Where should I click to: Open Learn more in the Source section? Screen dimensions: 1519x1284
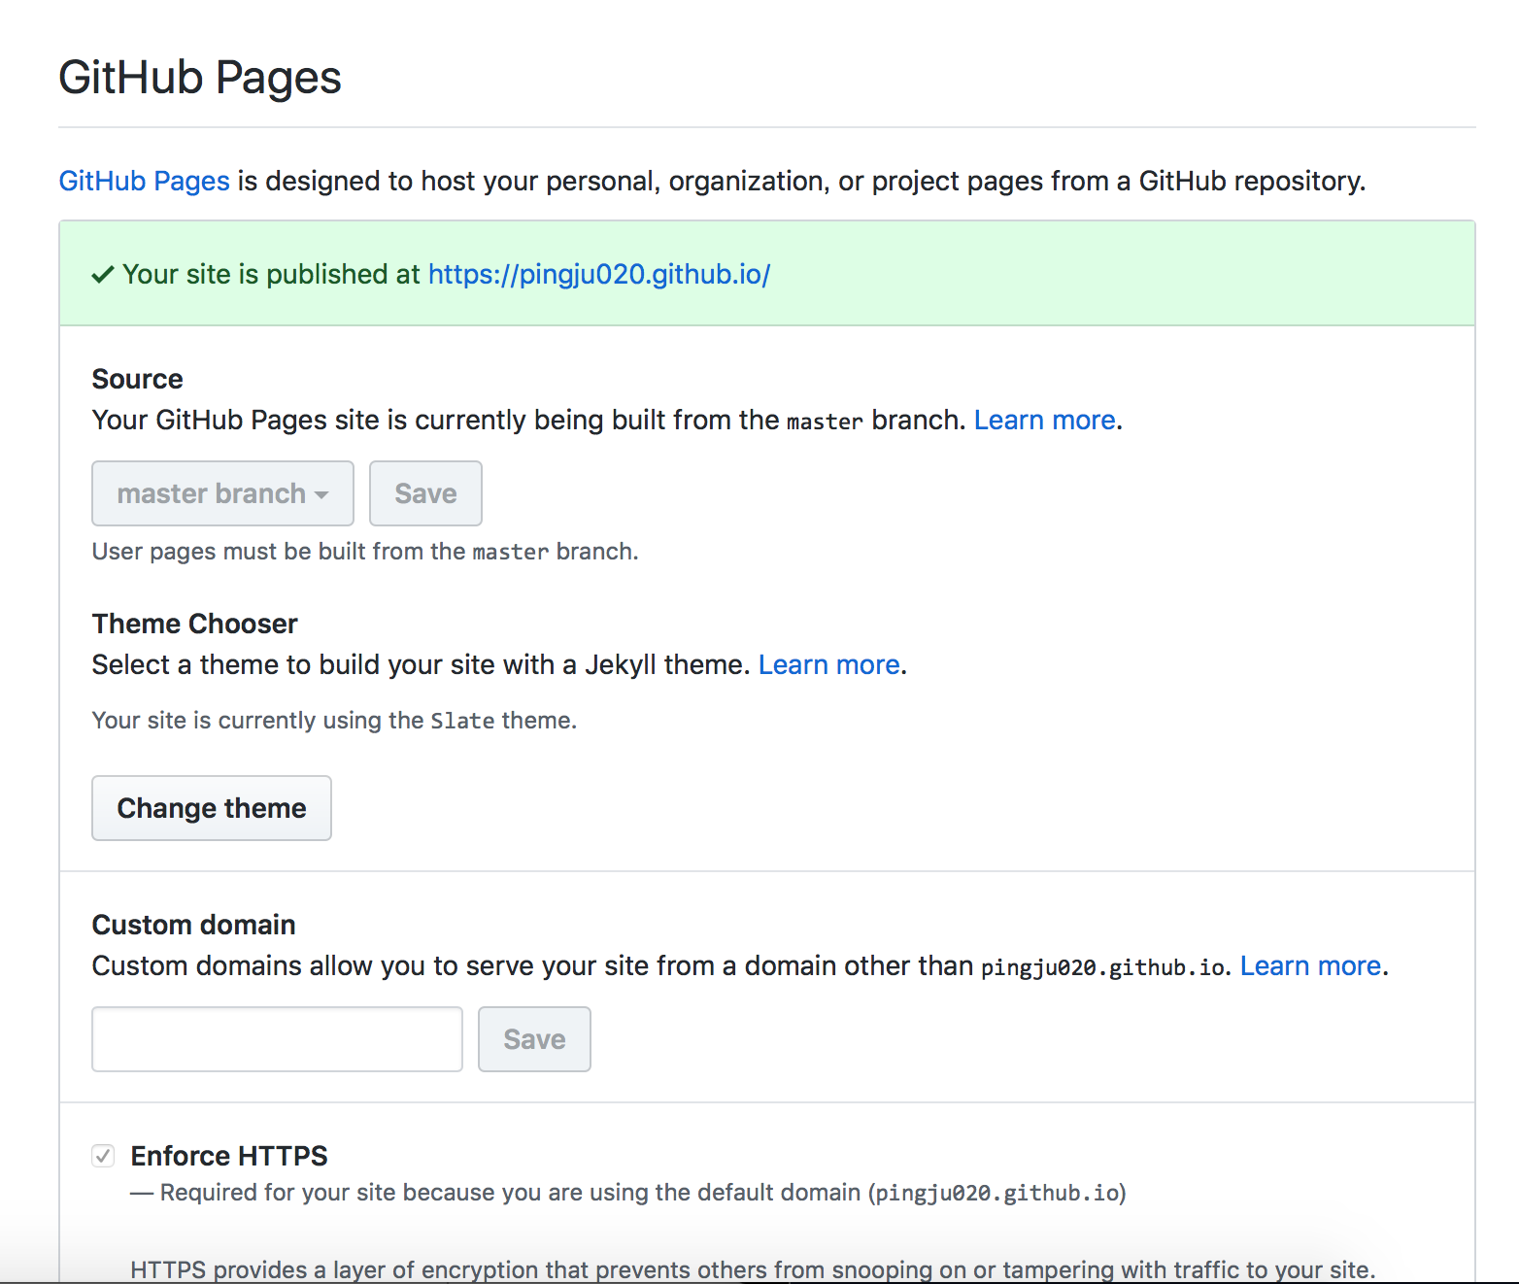1044,421
